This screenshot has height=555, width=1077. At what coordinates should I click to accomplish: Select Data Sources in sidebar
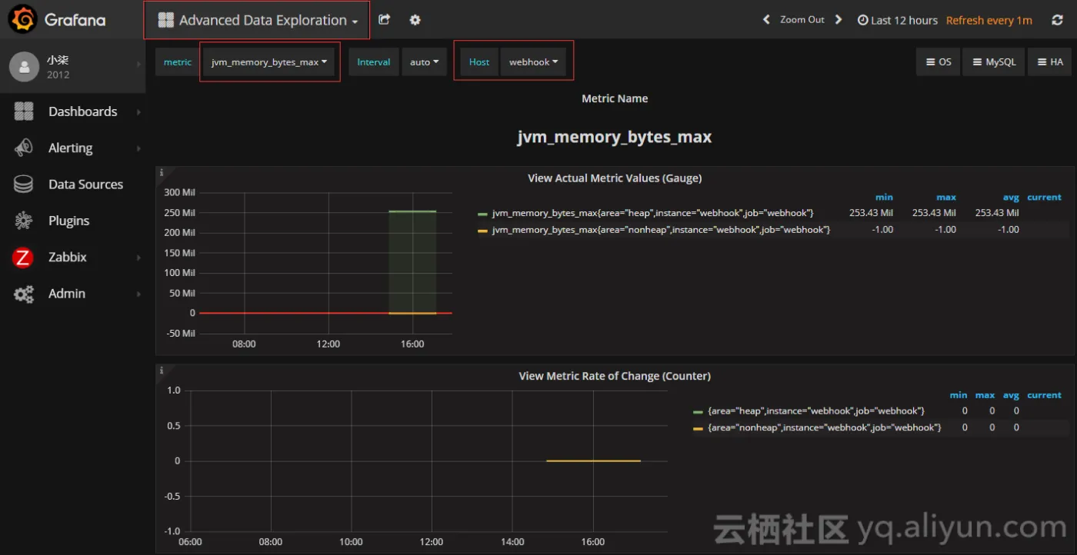click(85, 184)
